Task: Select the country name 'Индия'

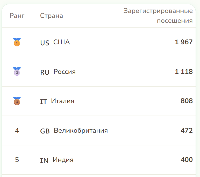Action: (63, 160)
